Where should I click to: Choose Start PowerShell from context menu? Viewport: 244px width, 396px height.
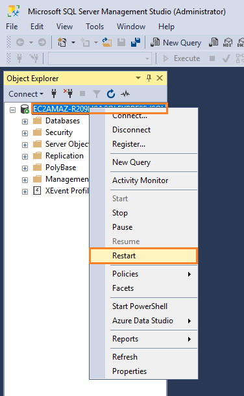click(x=144, y=306)
